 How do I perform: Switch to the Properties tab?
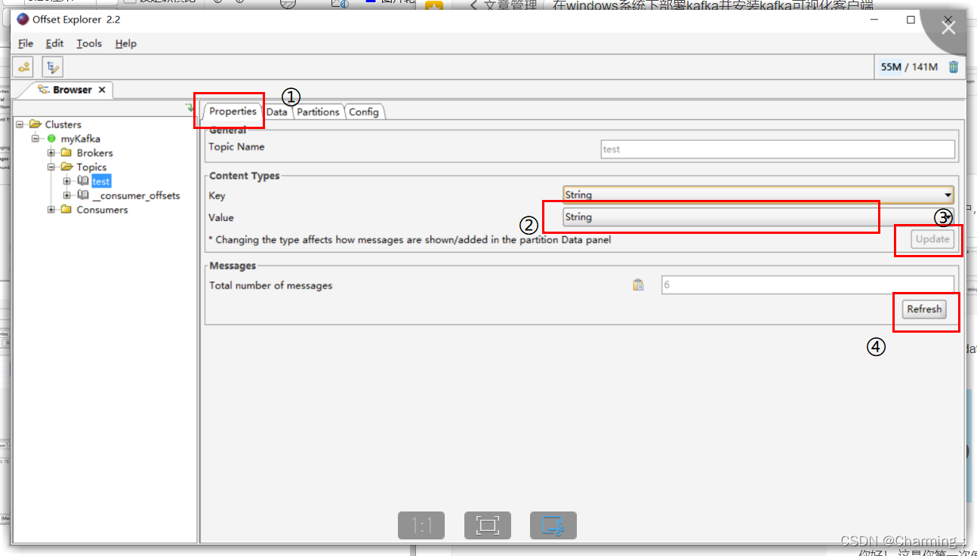(x=233, y=111)
